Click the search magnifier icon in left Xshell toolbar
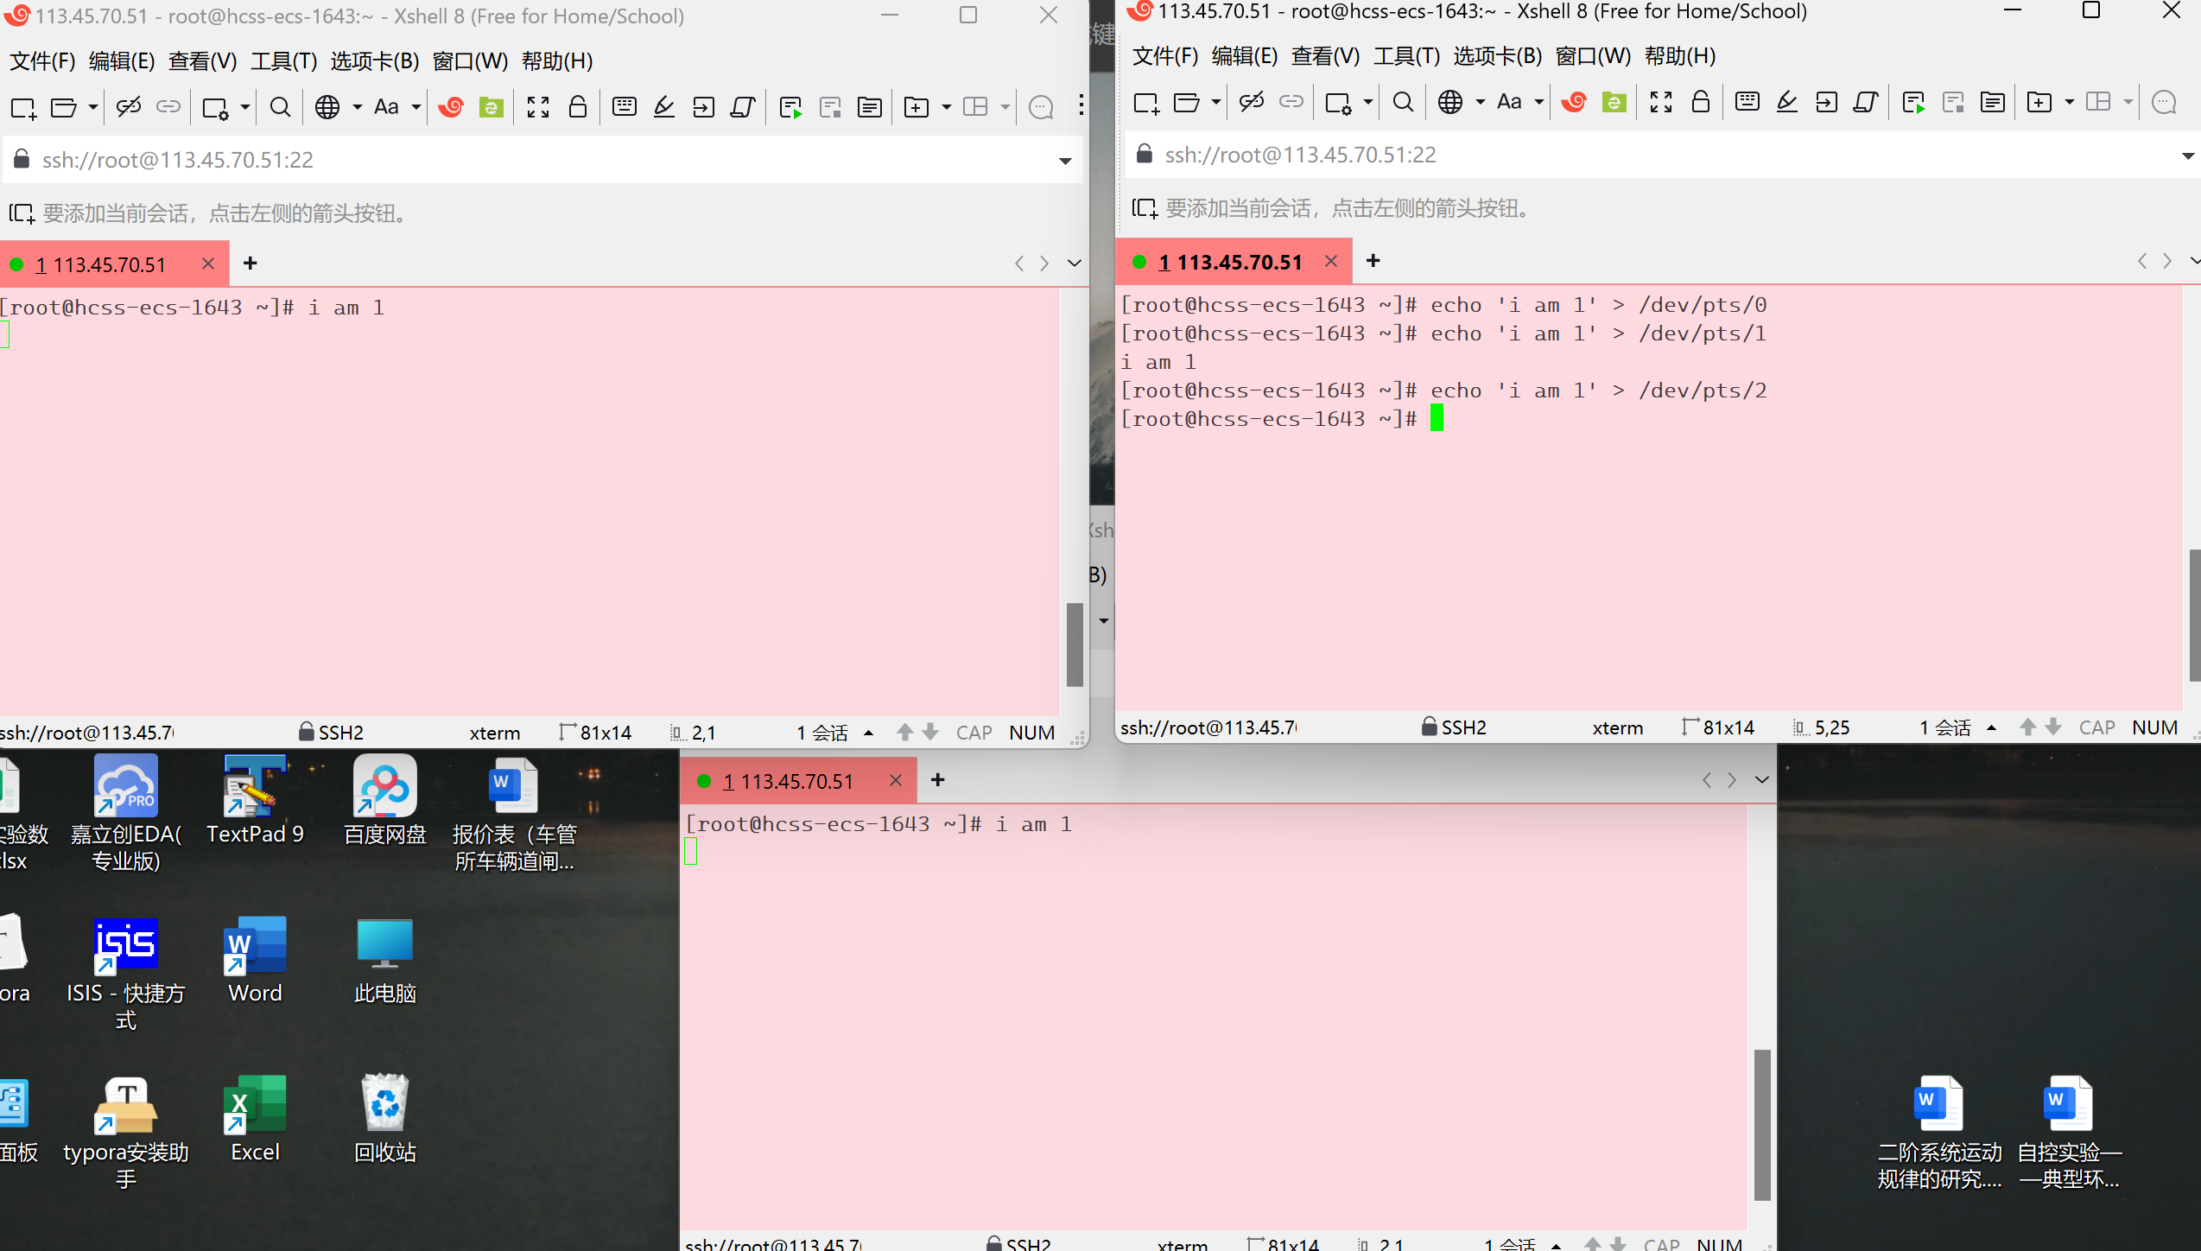Image resolution: width=2201 pixels, height=1251 pixels. 280,107
